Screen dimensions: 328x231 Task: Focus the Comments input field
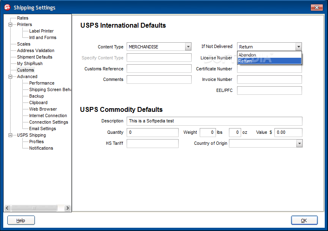[x=159, y=79]
